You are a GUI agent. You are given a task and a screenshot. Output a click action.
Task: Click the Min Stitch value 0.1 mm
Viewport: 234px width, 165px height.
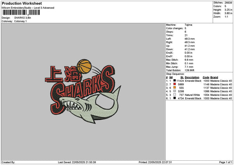coord(189,63)
